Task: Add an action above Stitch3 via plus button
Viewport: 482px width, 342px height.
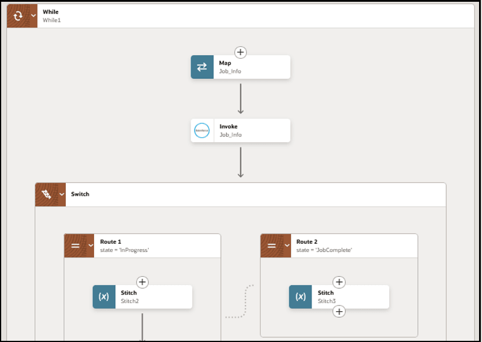Action: coord(339,282)
